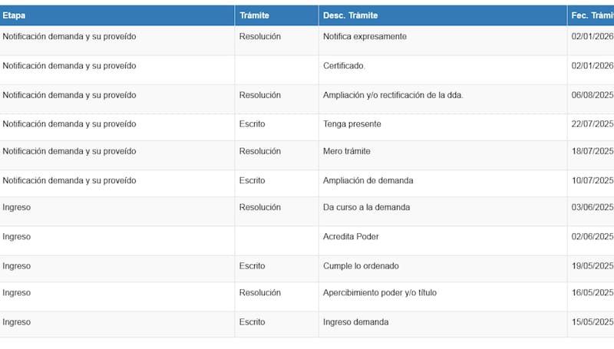Image resolution: width=614 pixels, height=349 pixels.
Task: Select the 'Mero trámite' row description
Action: 347,151
